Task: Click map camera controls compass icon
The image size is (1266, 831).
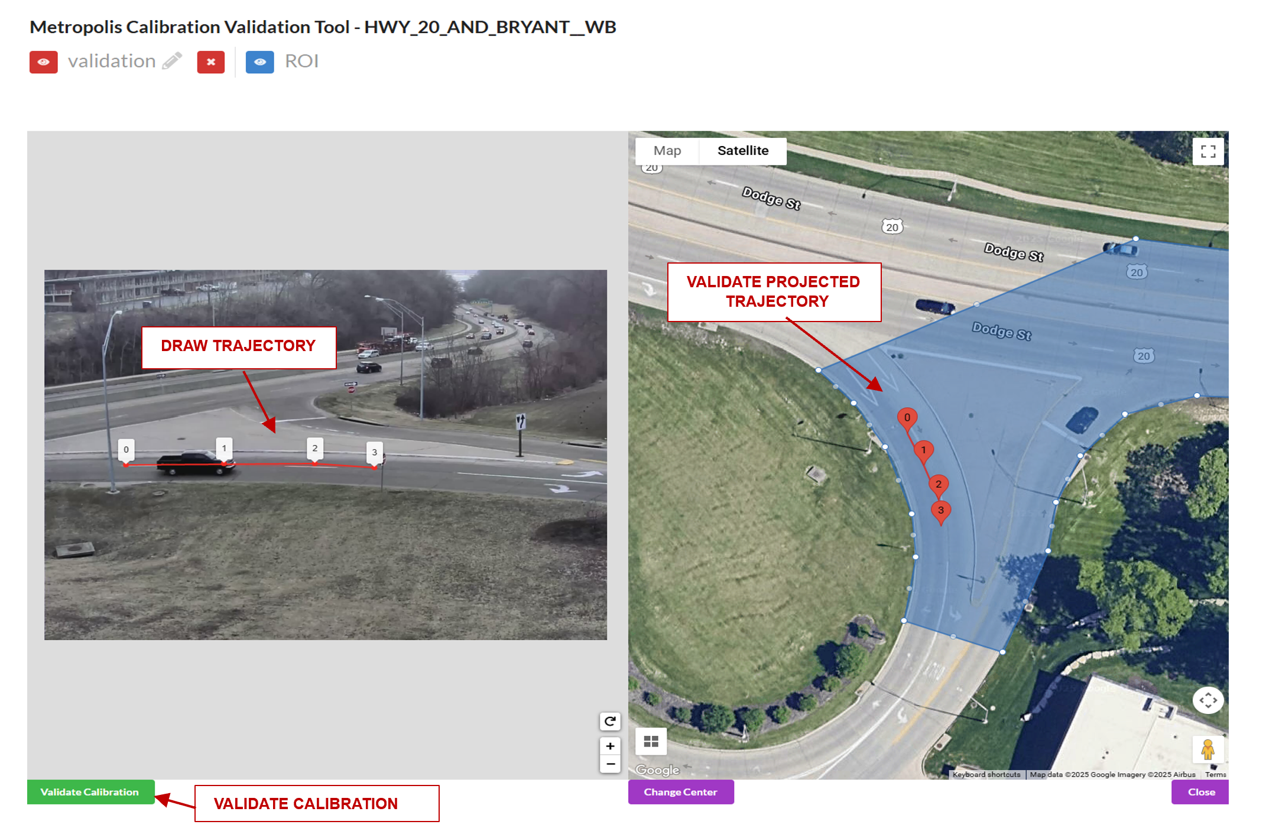Action: coord(1207,700)
